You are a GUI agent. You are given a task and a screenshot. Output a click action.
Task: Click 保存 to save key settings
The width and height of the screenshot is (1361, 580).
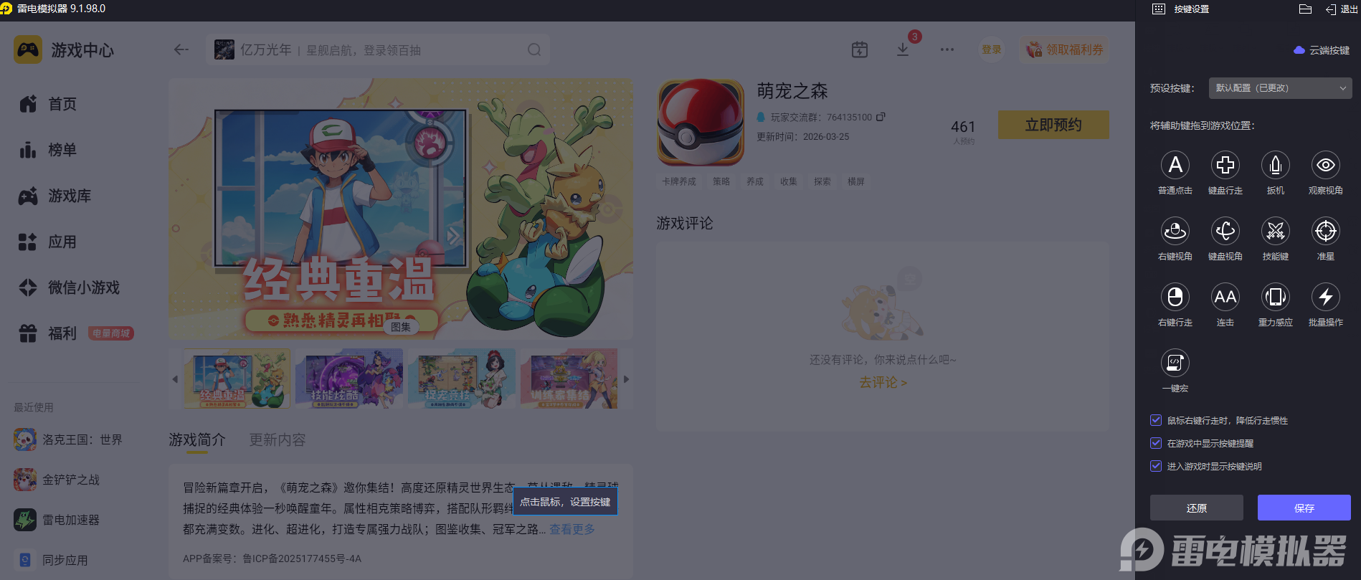[x=1304, y=508]
